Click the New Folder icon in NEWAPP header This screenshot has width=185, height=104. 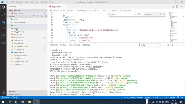tap(38, 16)
